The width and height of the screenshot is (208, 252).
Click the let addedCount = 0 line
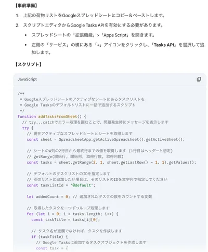pyautogui.click(x=89, y=196)
